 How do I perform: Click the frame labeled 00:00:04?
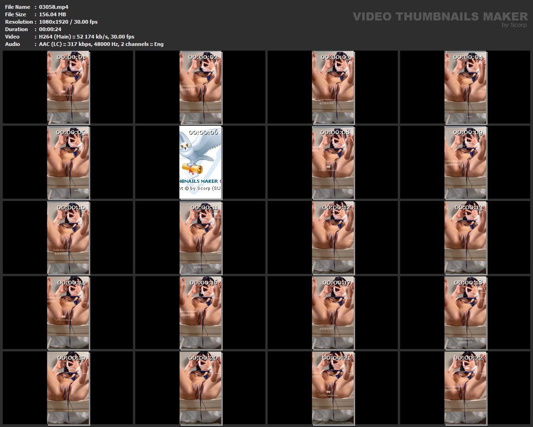tap(466, 87)
